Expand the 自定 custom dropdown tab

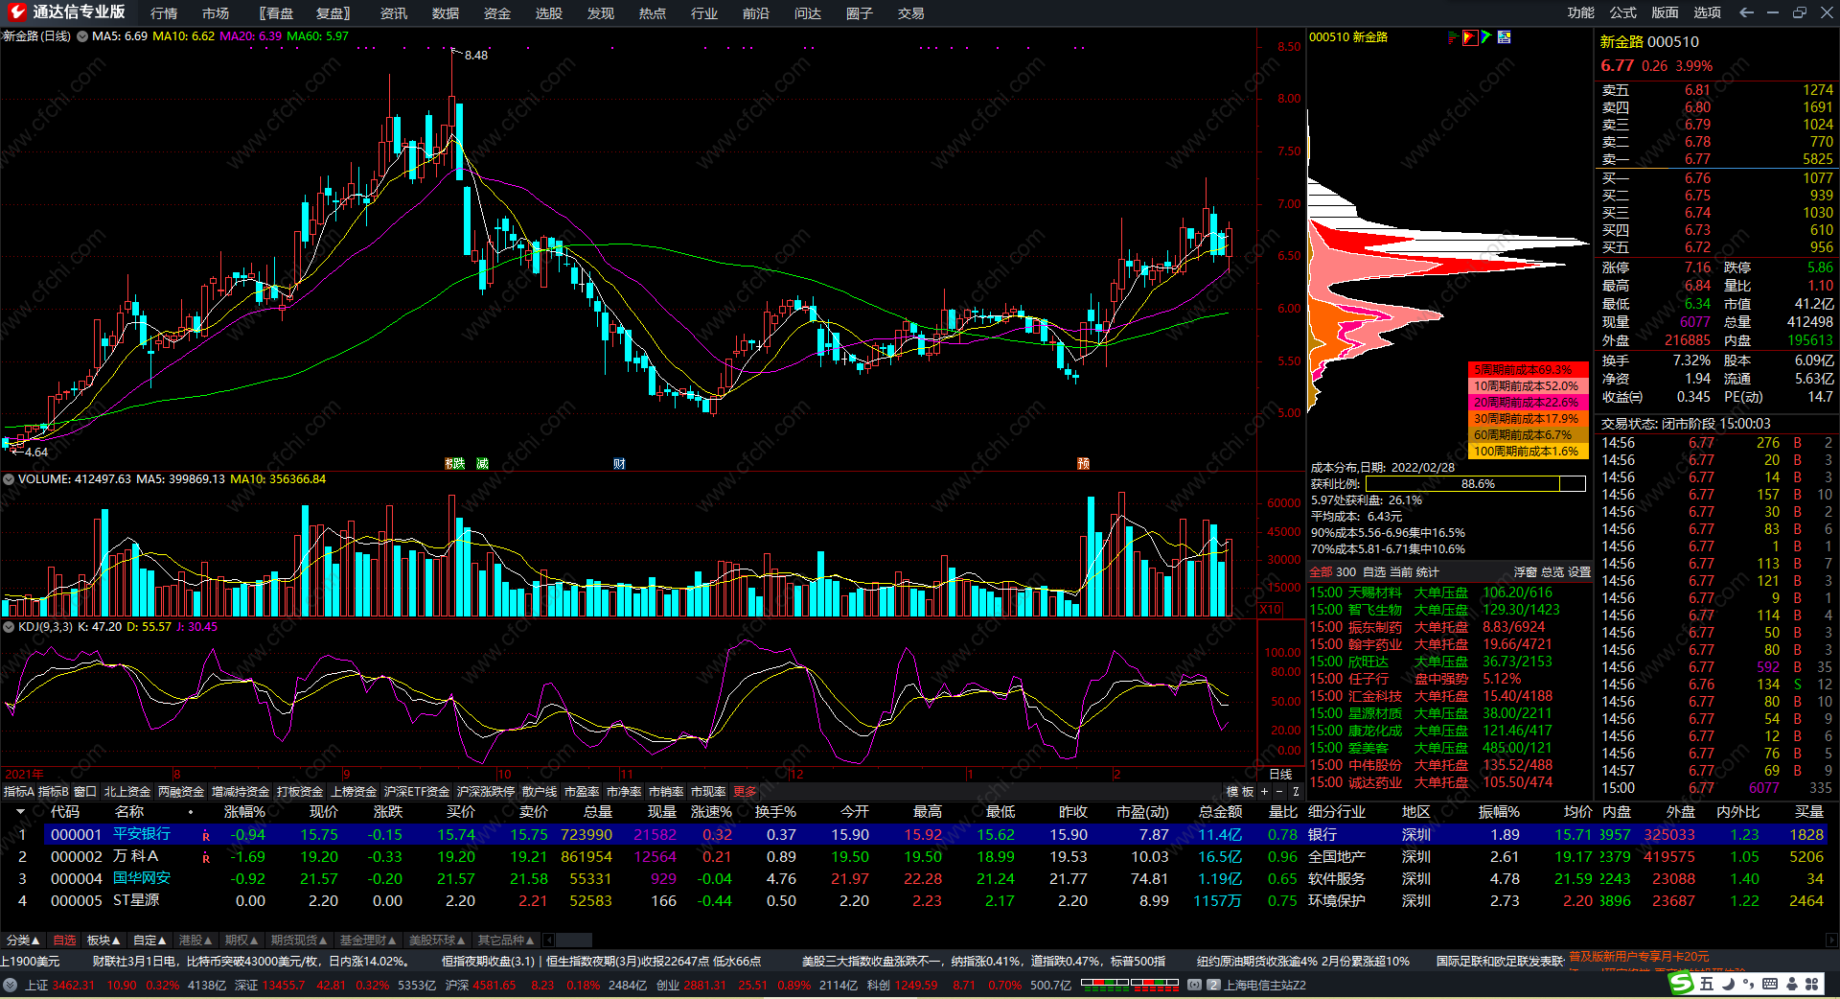coord(149,941)
